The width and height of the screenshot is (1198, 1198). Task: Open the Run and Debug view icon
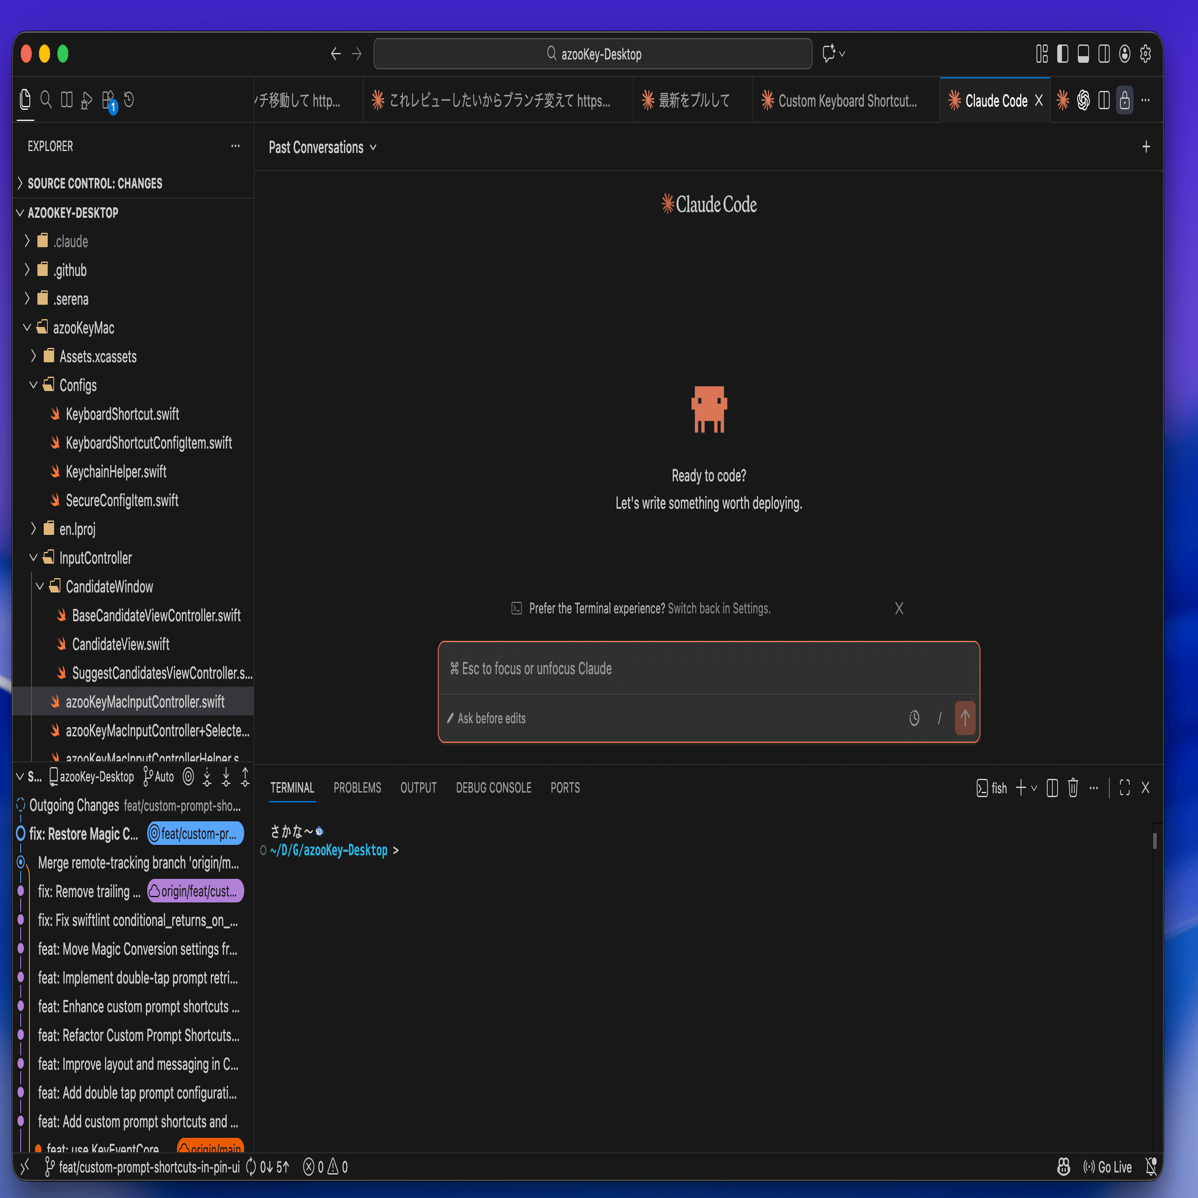click(x=87, y=100)
